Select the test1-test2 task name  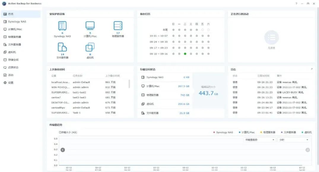pos(79,93)
